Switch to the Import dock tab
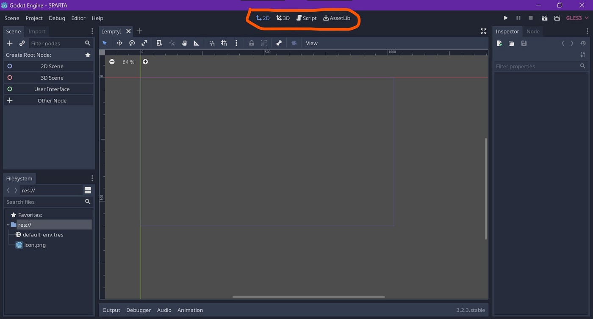The width and height of the screenshot is (593, 319). tap(37, 31)
